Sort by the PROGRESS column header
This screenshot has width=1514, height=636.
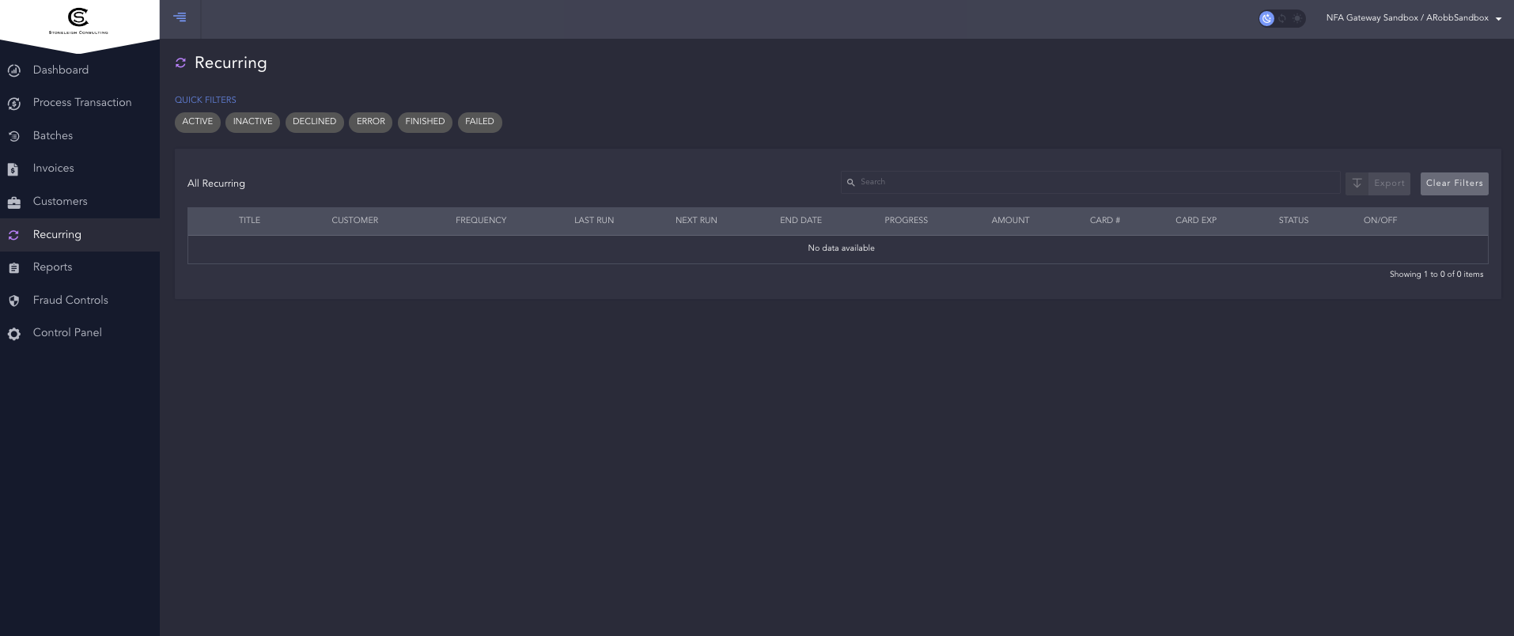(x=906, y=221)
